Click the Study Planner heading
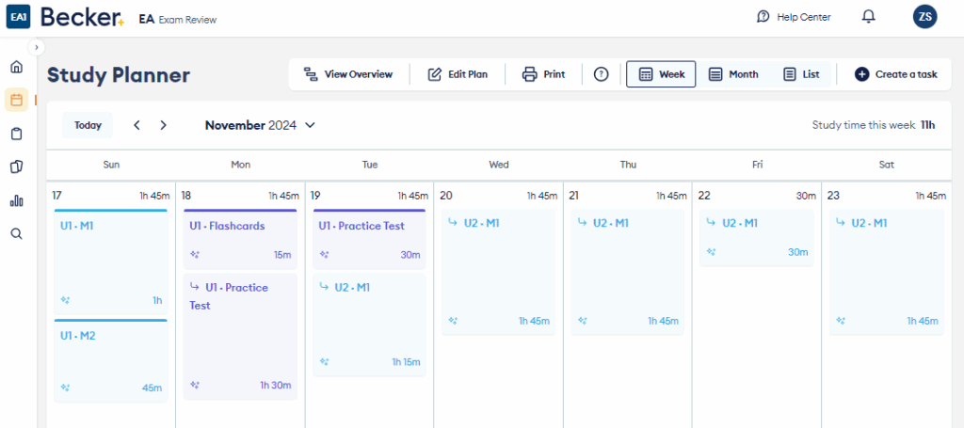This screenshot has height=428, width=964. pos(119,75)
